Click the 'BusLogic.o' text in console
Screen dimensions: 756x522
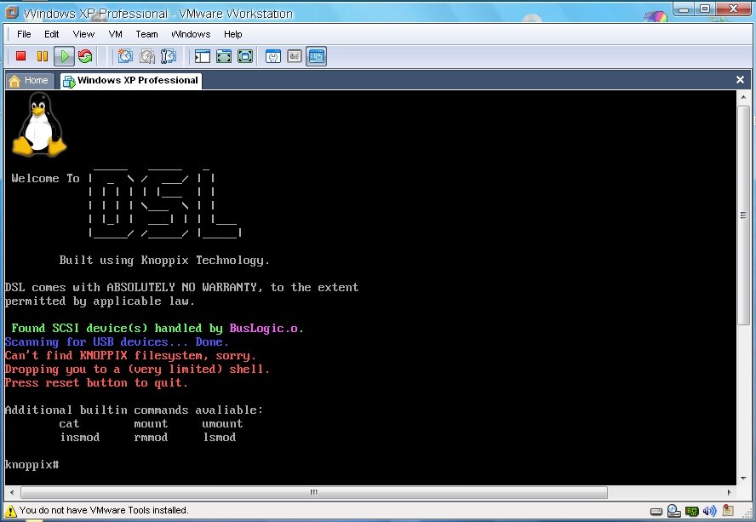[264, 329]
